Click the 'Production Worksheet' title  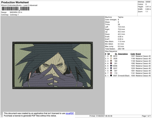tap(15, 3)
